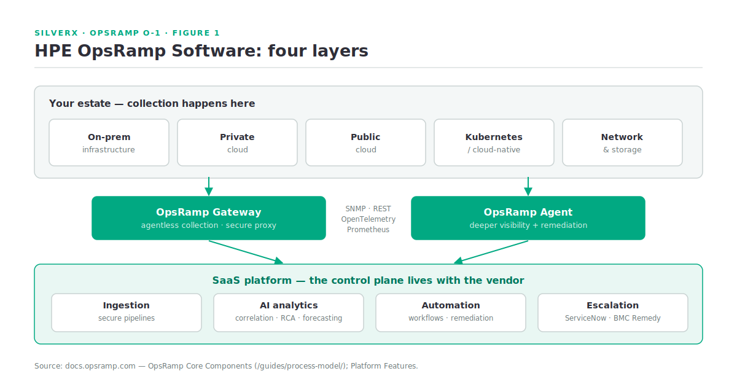Click 'ServiceNow · BMC Remedy' text
Viewport: 737px width, 387px height.
[613, 318]
